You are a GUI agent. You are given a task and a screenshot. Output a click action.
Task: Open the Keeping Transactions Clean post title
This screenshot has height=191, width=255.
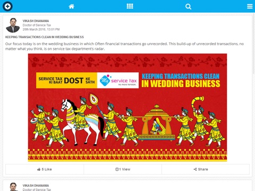click(45, 37)
